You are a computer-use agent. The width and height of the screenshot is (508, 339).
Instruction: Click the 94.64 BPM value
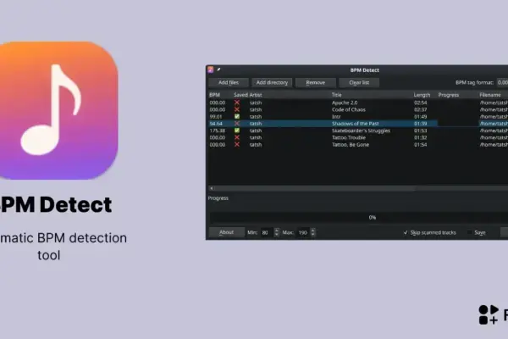[x=216, y=124]
